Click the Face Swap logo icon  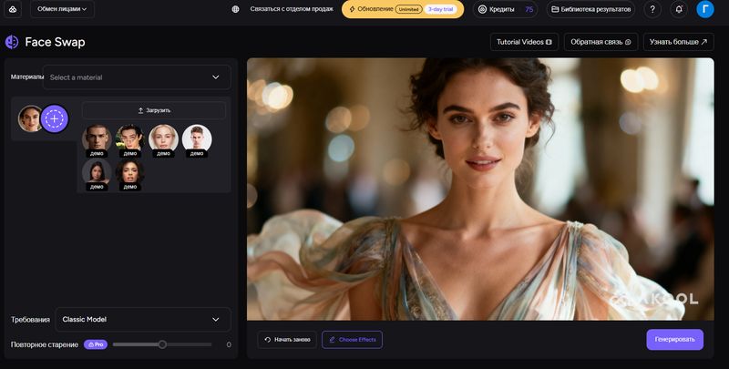pos(12,42)
